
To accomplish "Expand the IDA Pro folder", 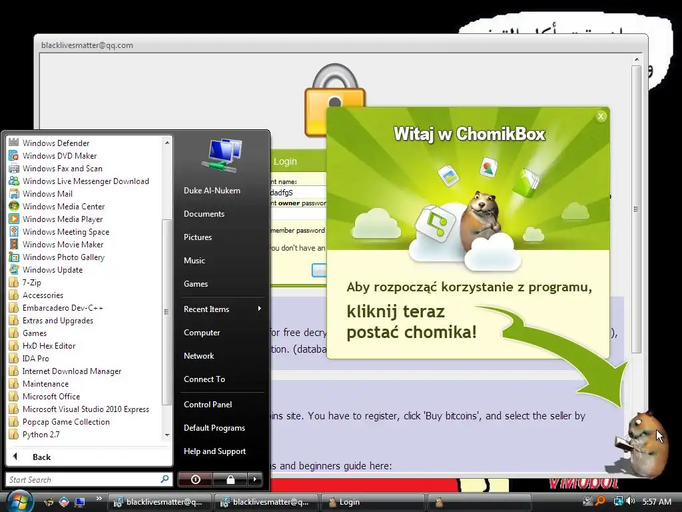I will click(36, 358).
